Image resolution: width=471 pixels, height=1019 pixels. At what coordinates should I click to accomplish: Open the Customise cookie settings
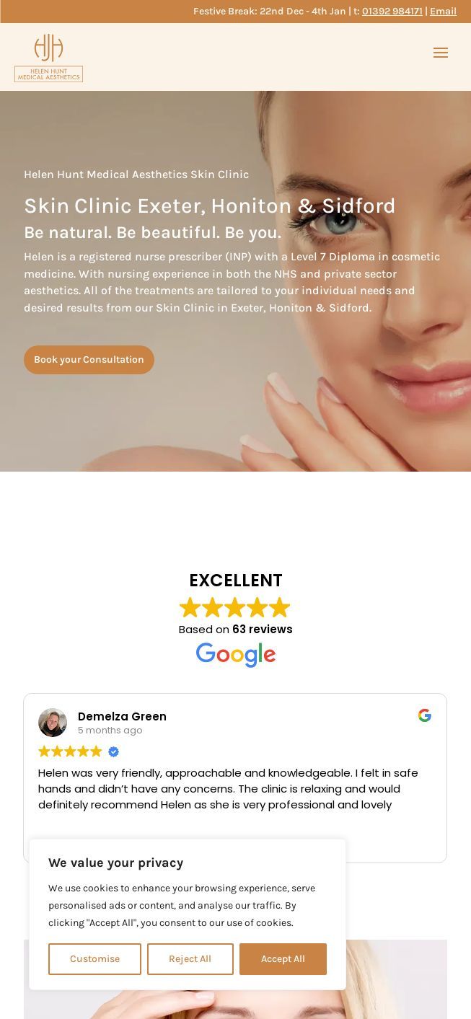pos(94,959)
